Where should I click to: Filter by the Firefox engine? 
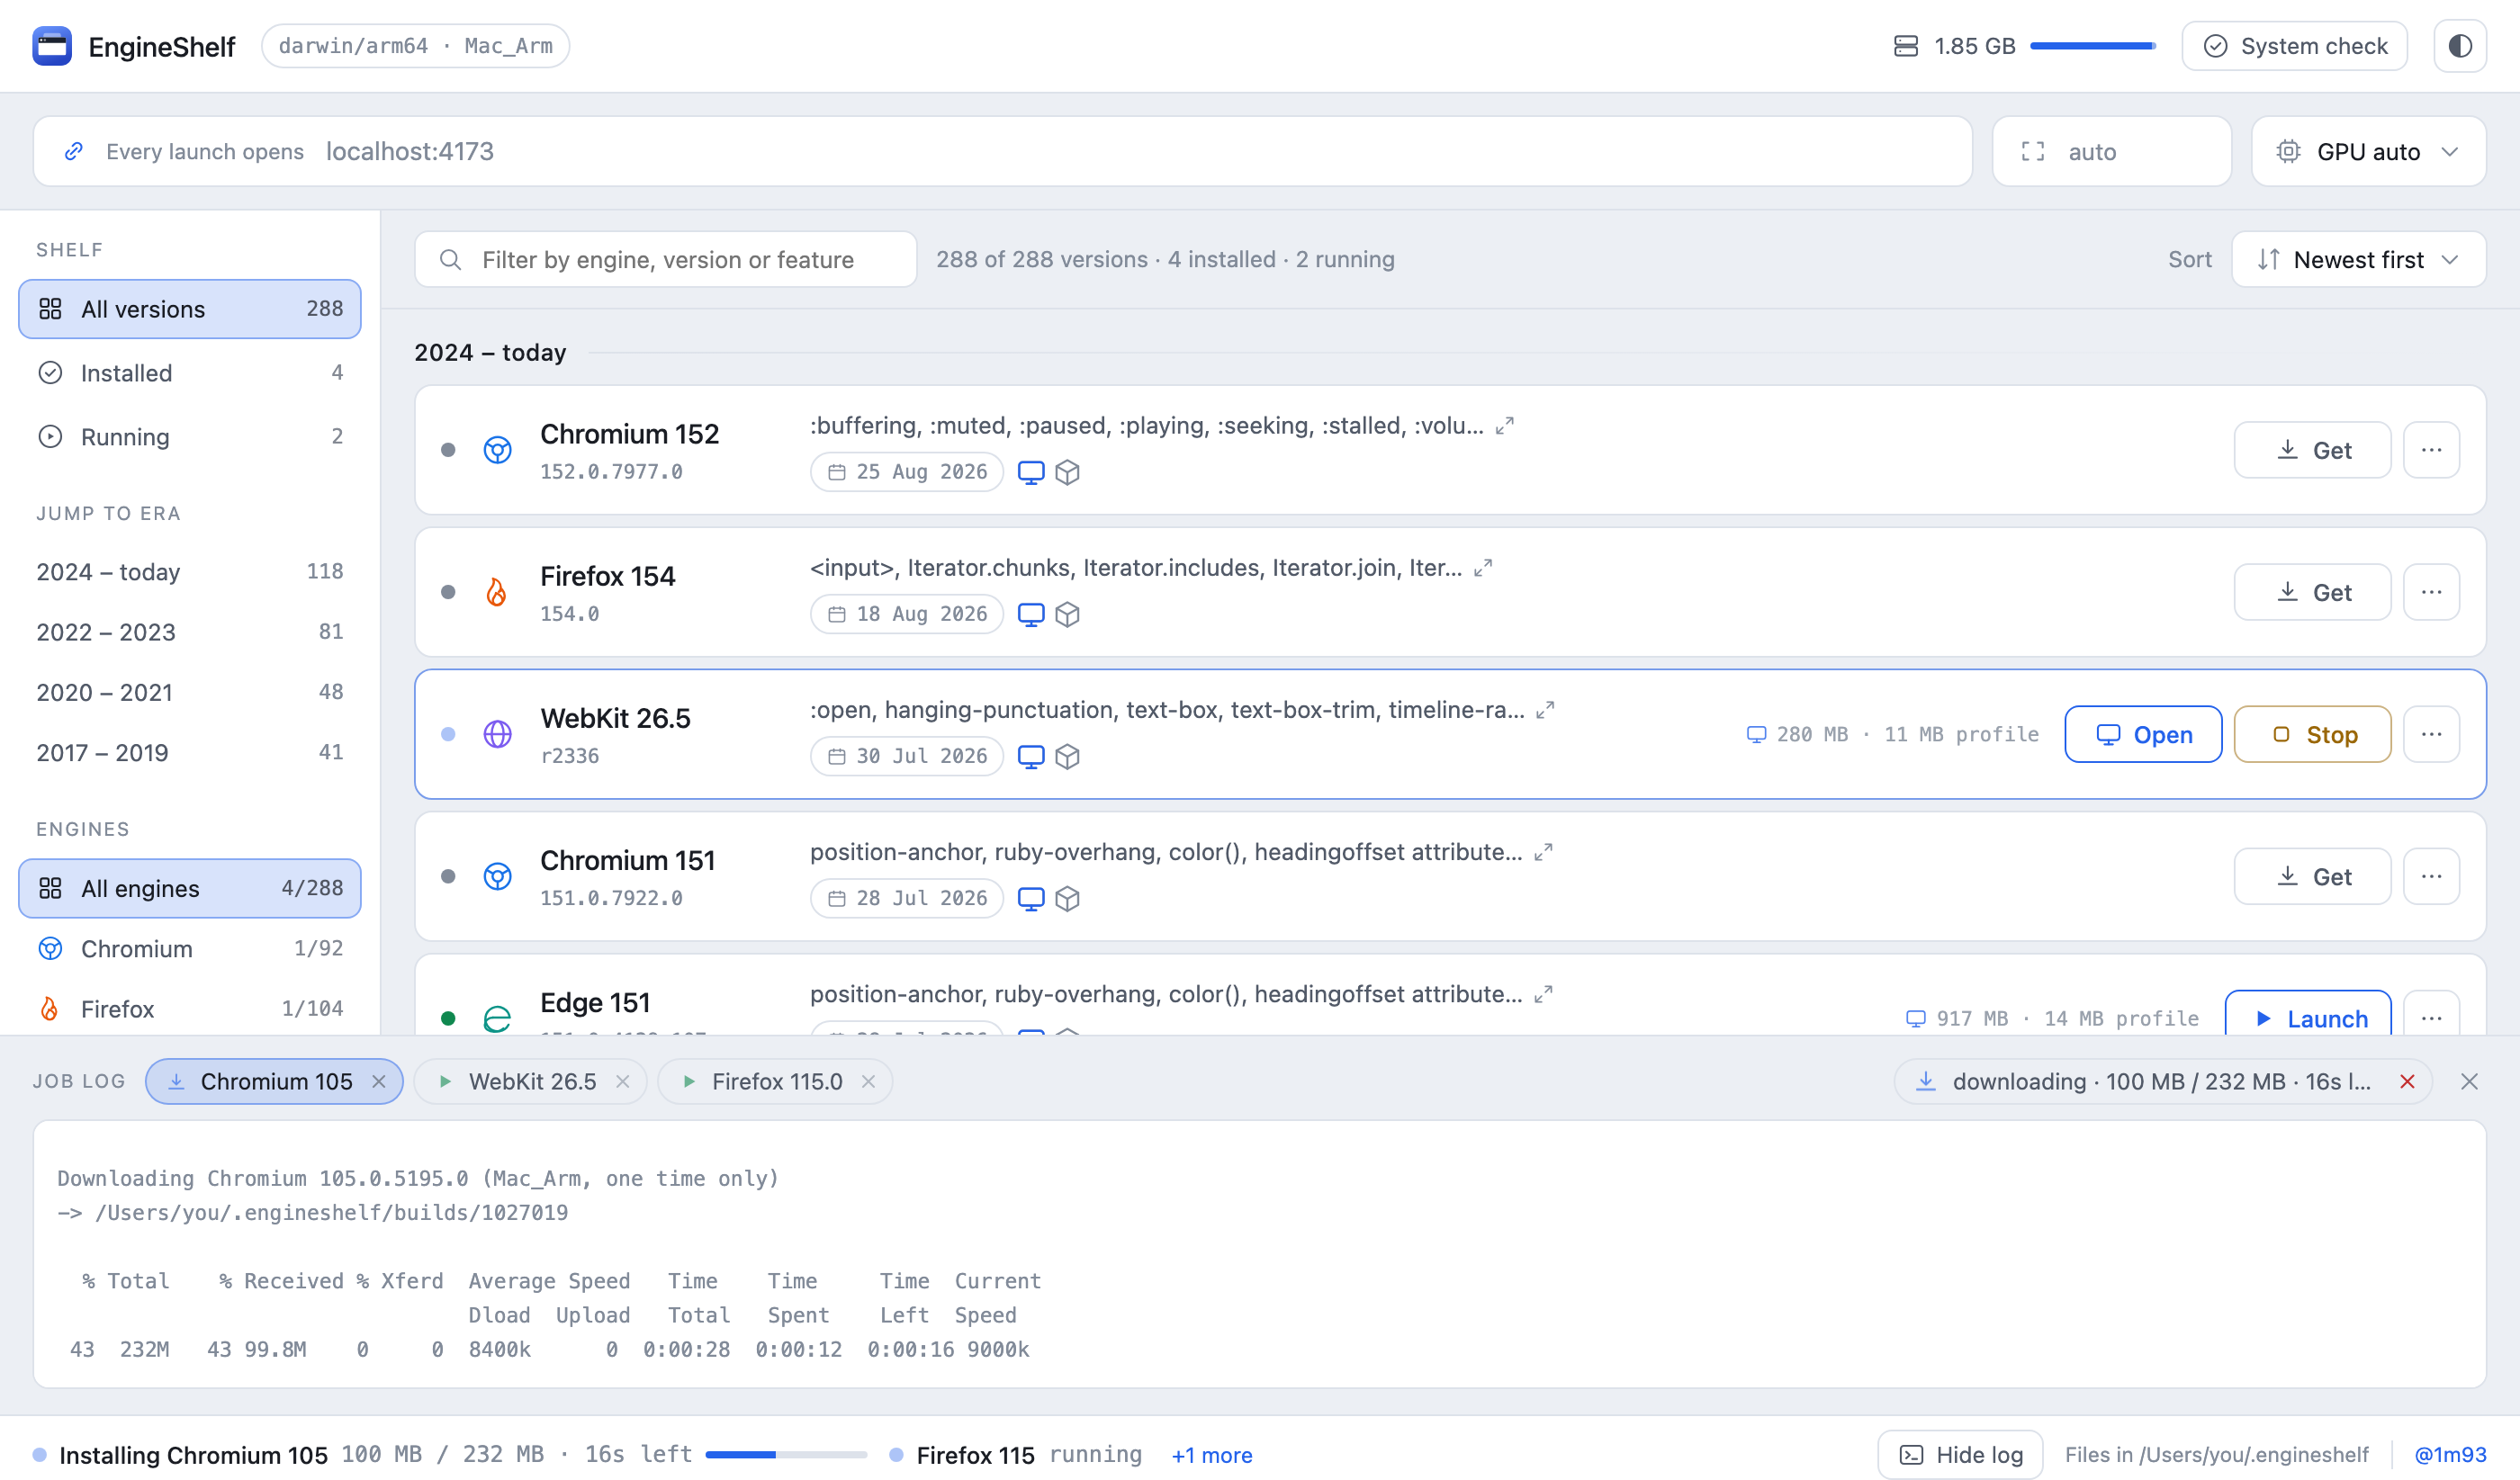coord(190,1008)
